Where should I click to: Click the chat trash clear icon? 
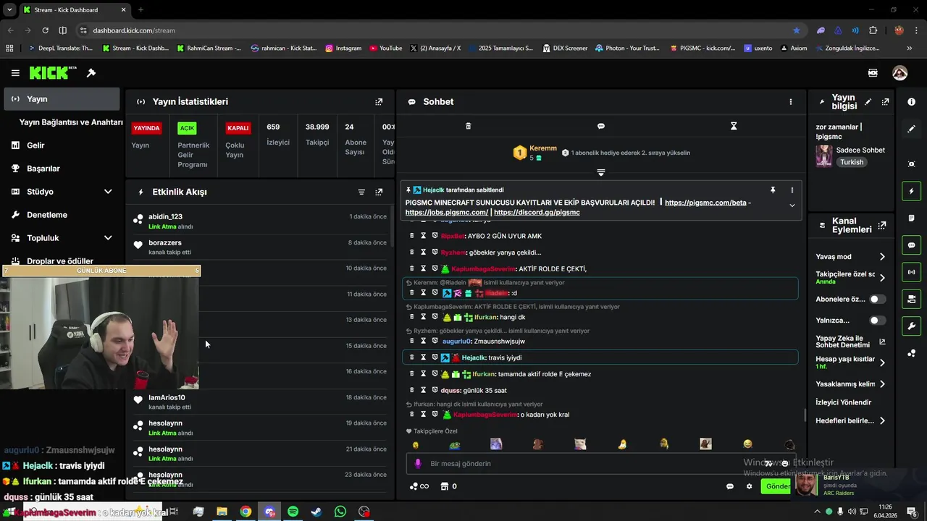pos(468,126)
